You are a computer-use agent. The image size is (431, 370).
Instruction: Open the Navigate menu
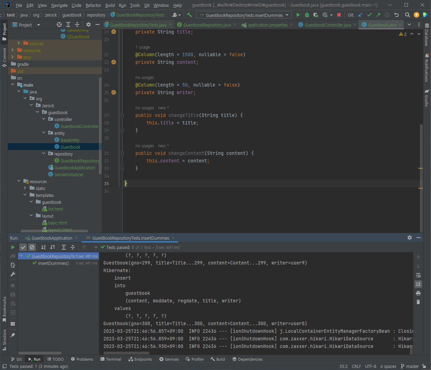(x=59, y=5)
